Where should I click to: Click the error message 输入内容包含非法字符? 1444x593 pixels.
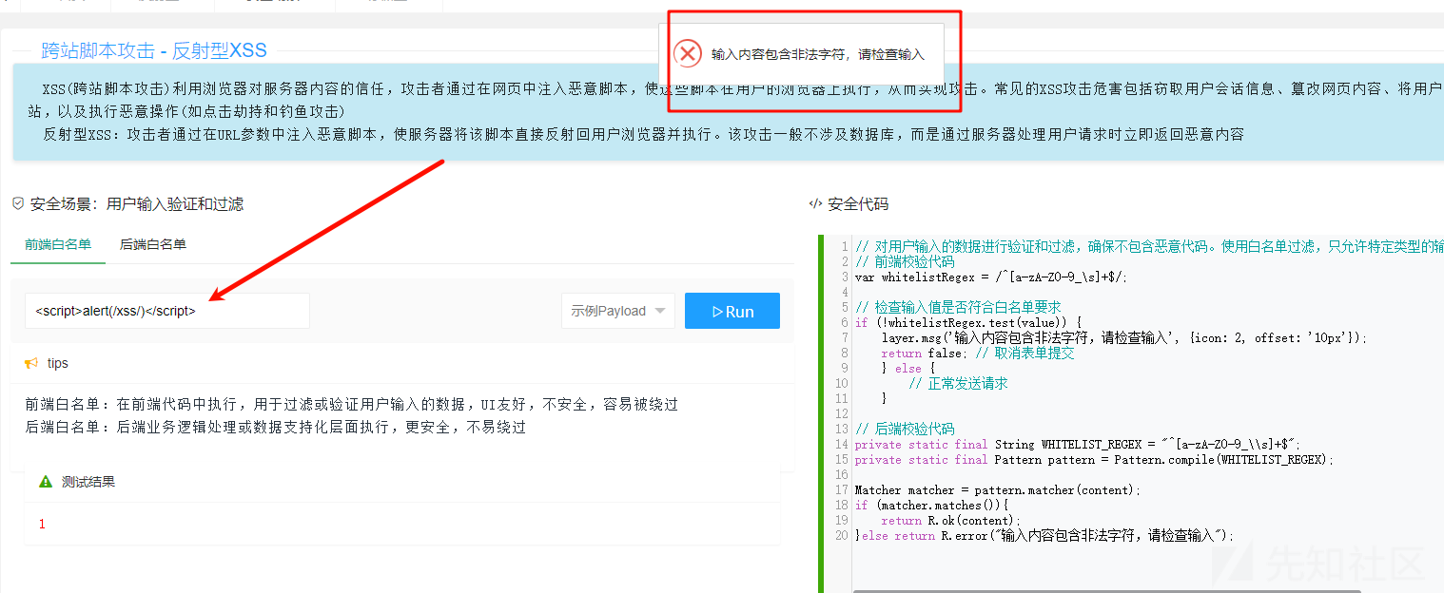[818, 54]
